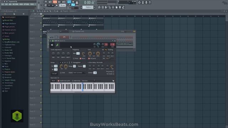Click the channel settings wrench icon
The width and height of the screenshot is (228, 128).
(x=57, y=45)
